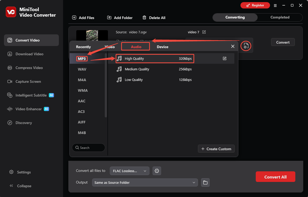Select the Device tab in format popup
Viewport: 308px width, 197px height.
163,47
